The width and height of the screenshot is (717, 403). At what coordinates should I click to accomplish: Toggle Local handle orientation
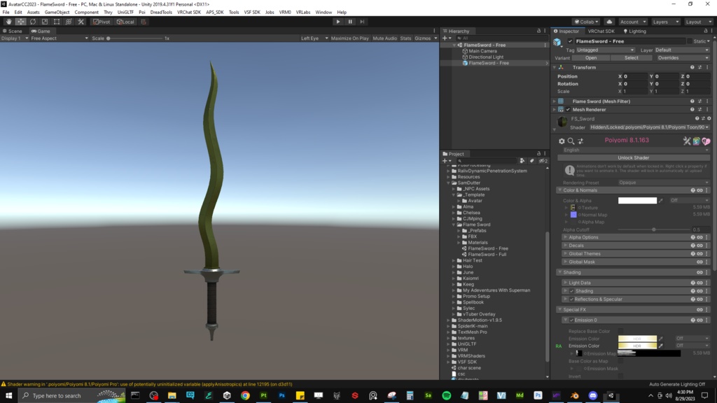click(125, 22)
